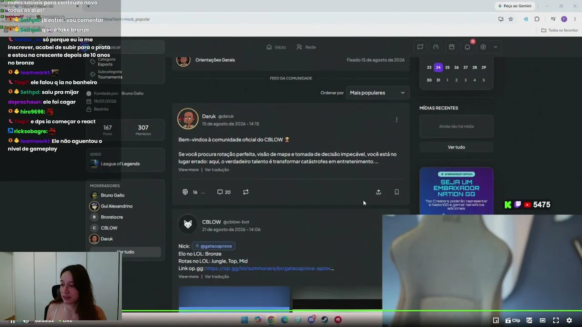Image resolution: width=582 pixels, height=327 pixels.
Task: Open Daruk post three-dot options menu
Action: click(396, 119)
